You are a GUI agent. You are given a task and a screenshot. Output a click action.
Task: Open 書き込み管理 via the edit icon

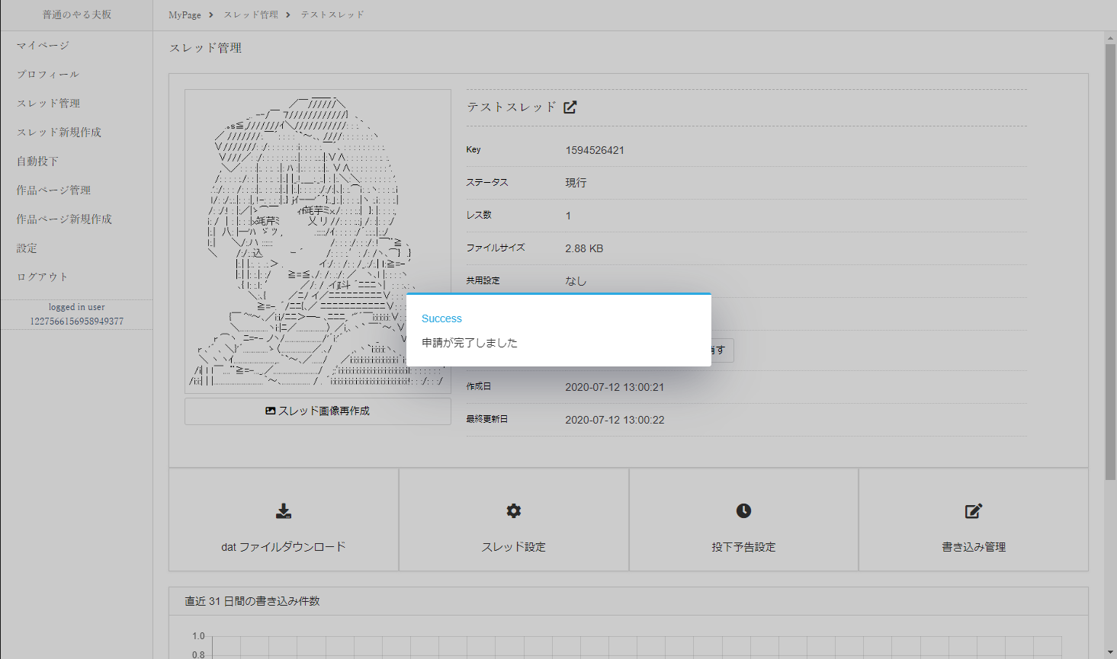(x=973, y=511)
